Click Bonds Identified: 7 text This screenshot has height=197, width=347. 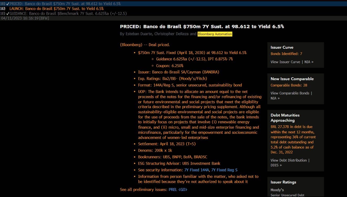[x=286, y=54]
